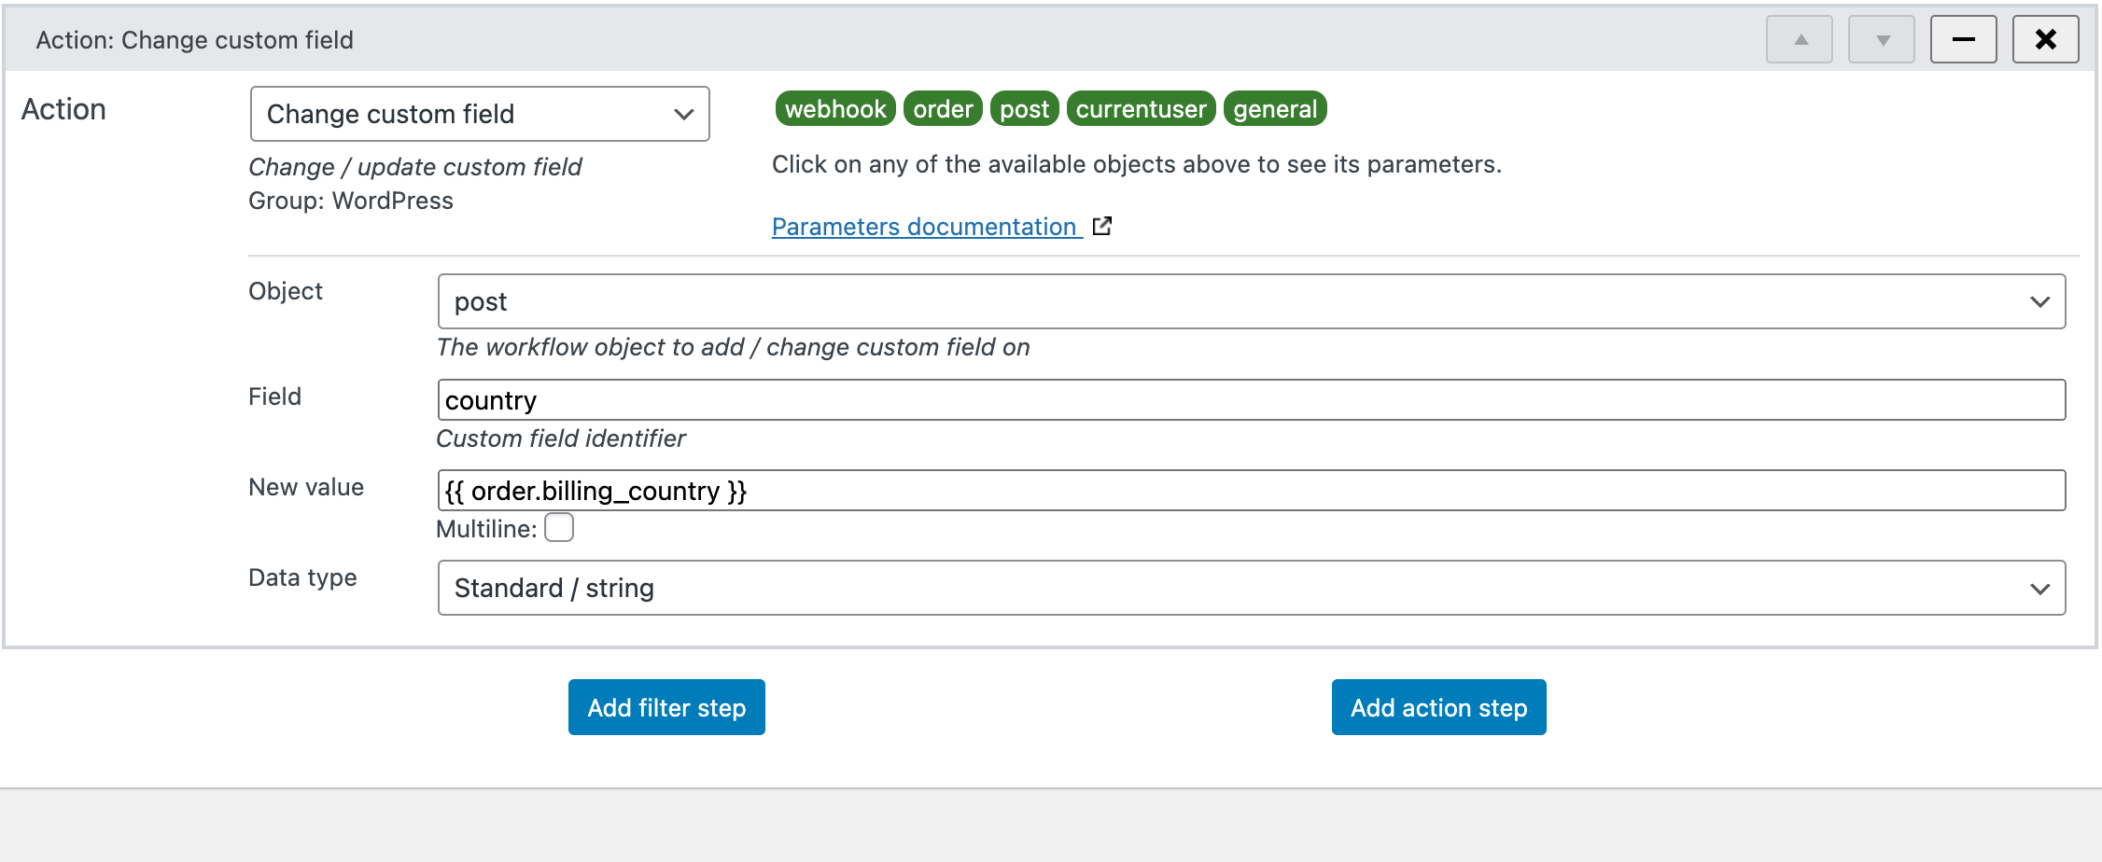Open Parameters documentation via the external link icon
This screenshot has width=2102, height=862.
click(1102, 225)
